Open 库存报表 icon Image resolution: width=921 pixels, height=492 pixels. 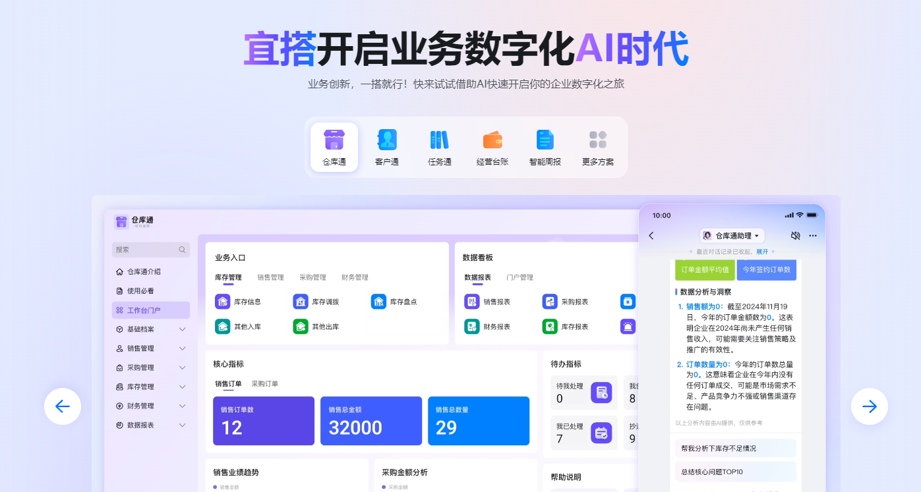tap(550, 326)
